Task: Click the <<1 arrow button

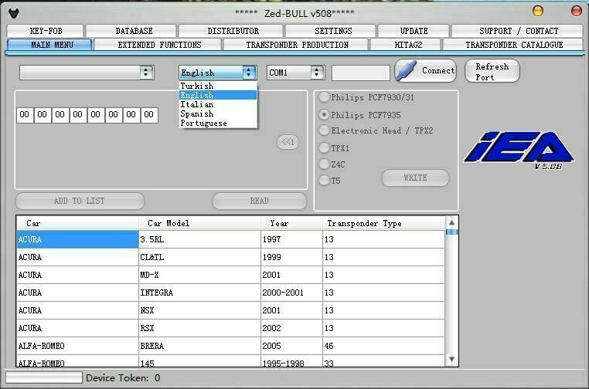Action: click(x=288, y=142)
